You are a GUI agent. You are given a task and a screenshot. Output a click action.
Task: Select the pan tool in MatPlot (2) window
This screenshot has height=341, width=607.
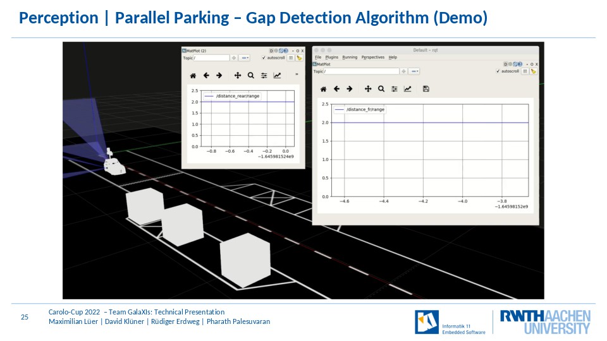point(238,75)
